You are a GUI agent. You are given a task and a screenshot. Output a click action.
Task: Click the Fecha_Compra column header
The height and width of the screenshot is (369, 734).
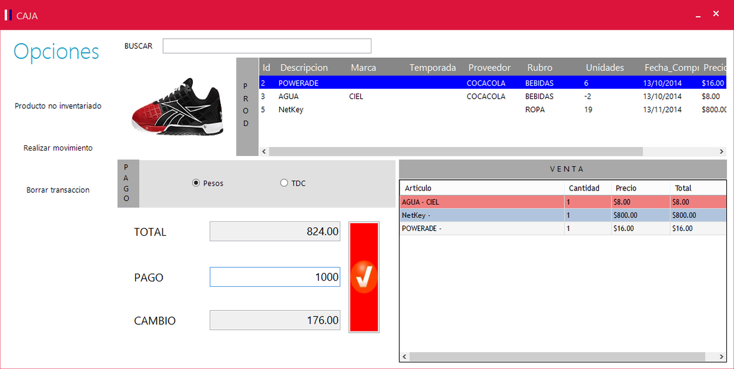point(671,68)
